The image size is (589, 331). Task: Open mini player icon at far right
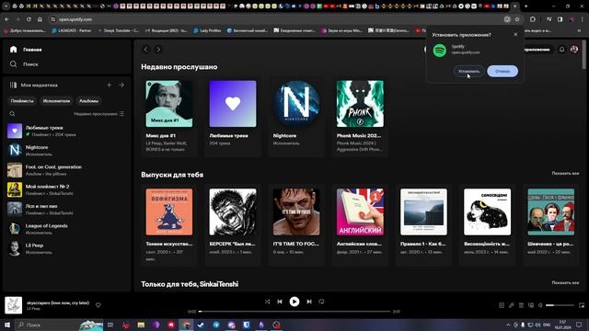pyautogui.click(x=582, y=305)
